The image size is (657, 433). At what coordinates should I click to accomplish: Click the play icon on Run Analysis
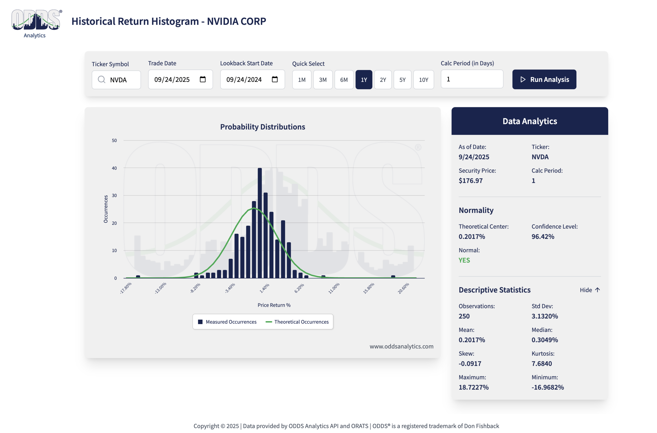point(523,80)
